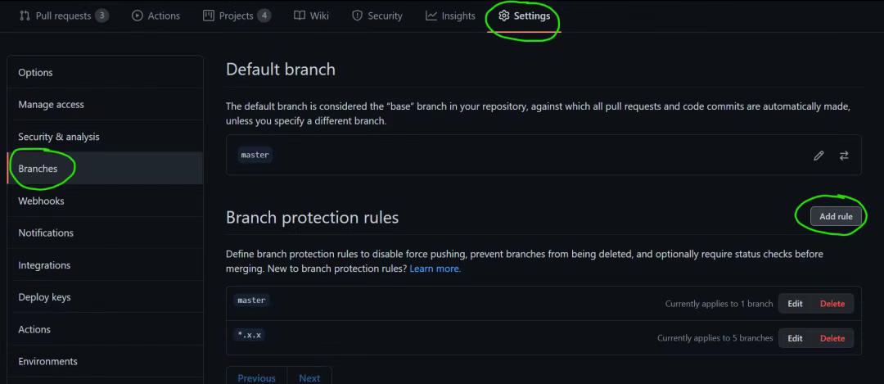Click the master default branch label
The width and height of the screenshot is (884, 384).
[x=255, y=155]
